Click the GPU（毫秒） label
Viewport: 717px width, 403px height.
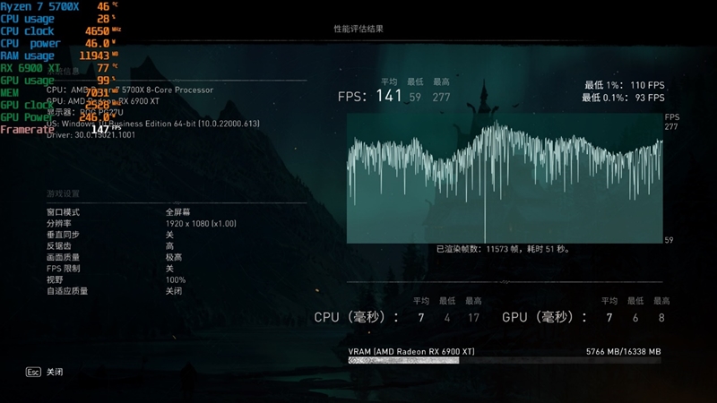pos(544,317)
